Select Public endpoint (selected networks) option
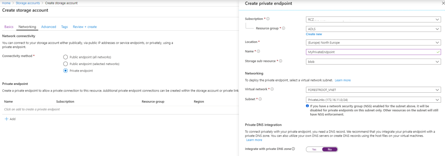The height and width of the screenshot is (156, 445). (x=66, y=64)
